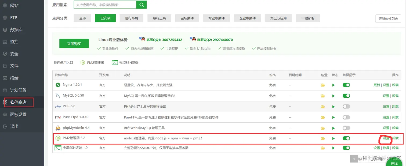Viewport: 406px width, 166px height.
Task: Select the 全部 category tab
Action: click(x=83, y=18)
